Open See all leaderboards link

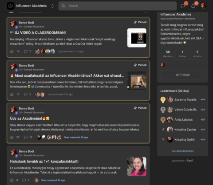182,151
